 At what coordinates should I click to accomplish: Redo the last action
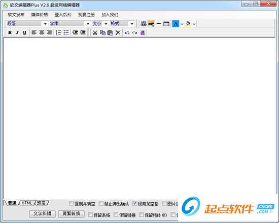(135, 33)
